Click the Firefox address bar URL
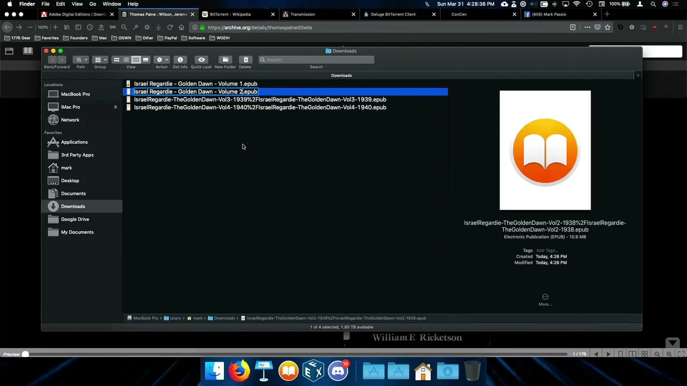This screenshot has height=386, width=687. 260,27
